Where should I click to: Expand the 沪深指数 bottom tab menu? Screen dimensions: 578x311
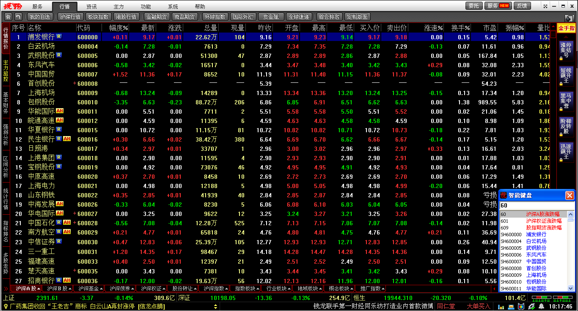pos(227,289)
